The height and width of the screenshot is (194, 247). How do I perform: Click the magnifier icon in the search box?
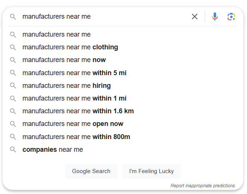click(x=13, y=16)
